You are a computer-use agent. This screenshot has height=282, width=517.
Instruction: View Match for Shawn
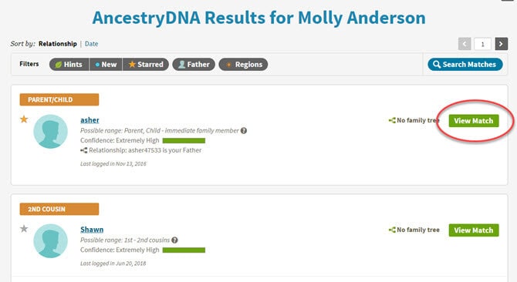(474, 230)
